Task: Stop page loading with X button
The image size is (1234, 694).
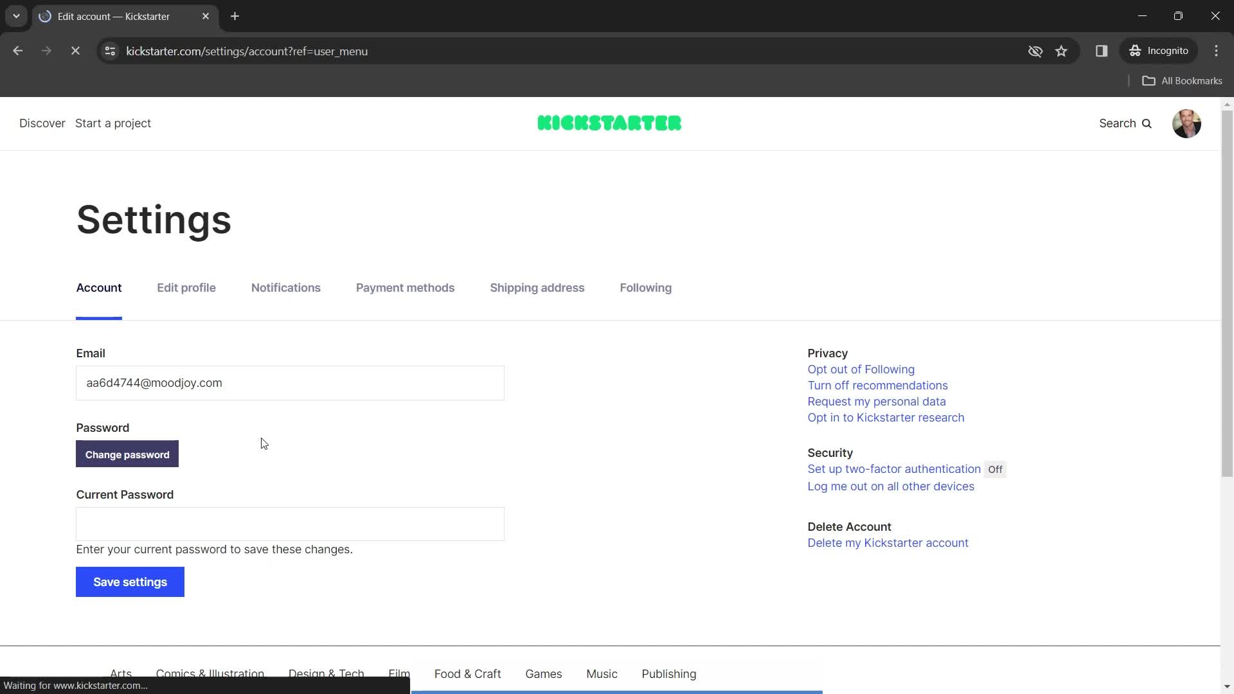Action: (x=75, y=51)
